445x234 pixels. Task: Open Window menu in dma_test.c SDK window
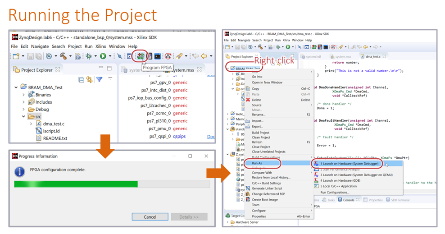(297, 40)
